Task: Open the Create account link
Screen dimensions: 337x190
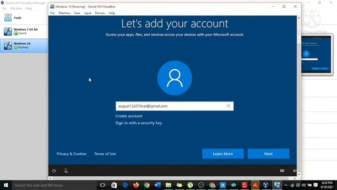Action: point(128,116)
